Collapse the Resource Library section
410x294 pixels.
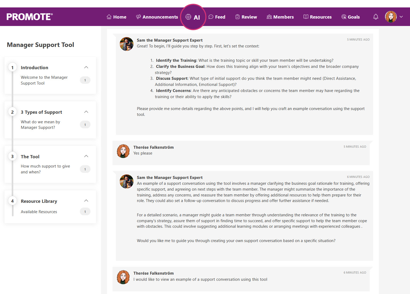point(86,201)
